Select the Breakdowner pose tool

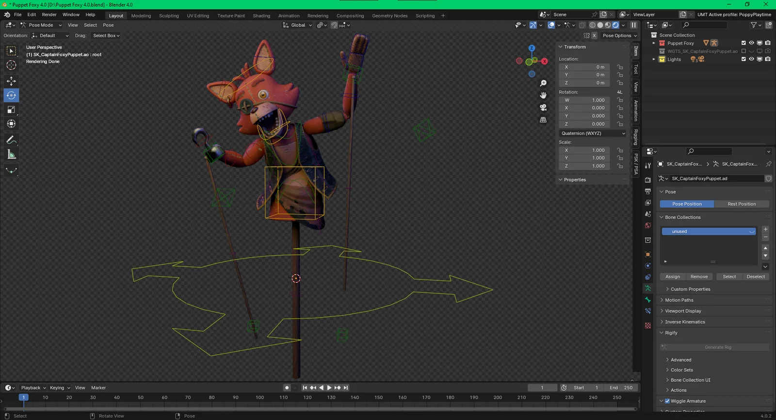coord(11,170)
